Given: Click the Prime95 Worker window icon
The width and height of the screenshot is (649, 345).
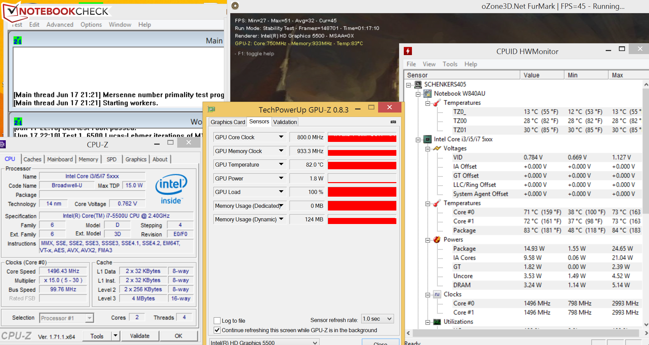Looking at the screenshot, I should coord(18,121).
